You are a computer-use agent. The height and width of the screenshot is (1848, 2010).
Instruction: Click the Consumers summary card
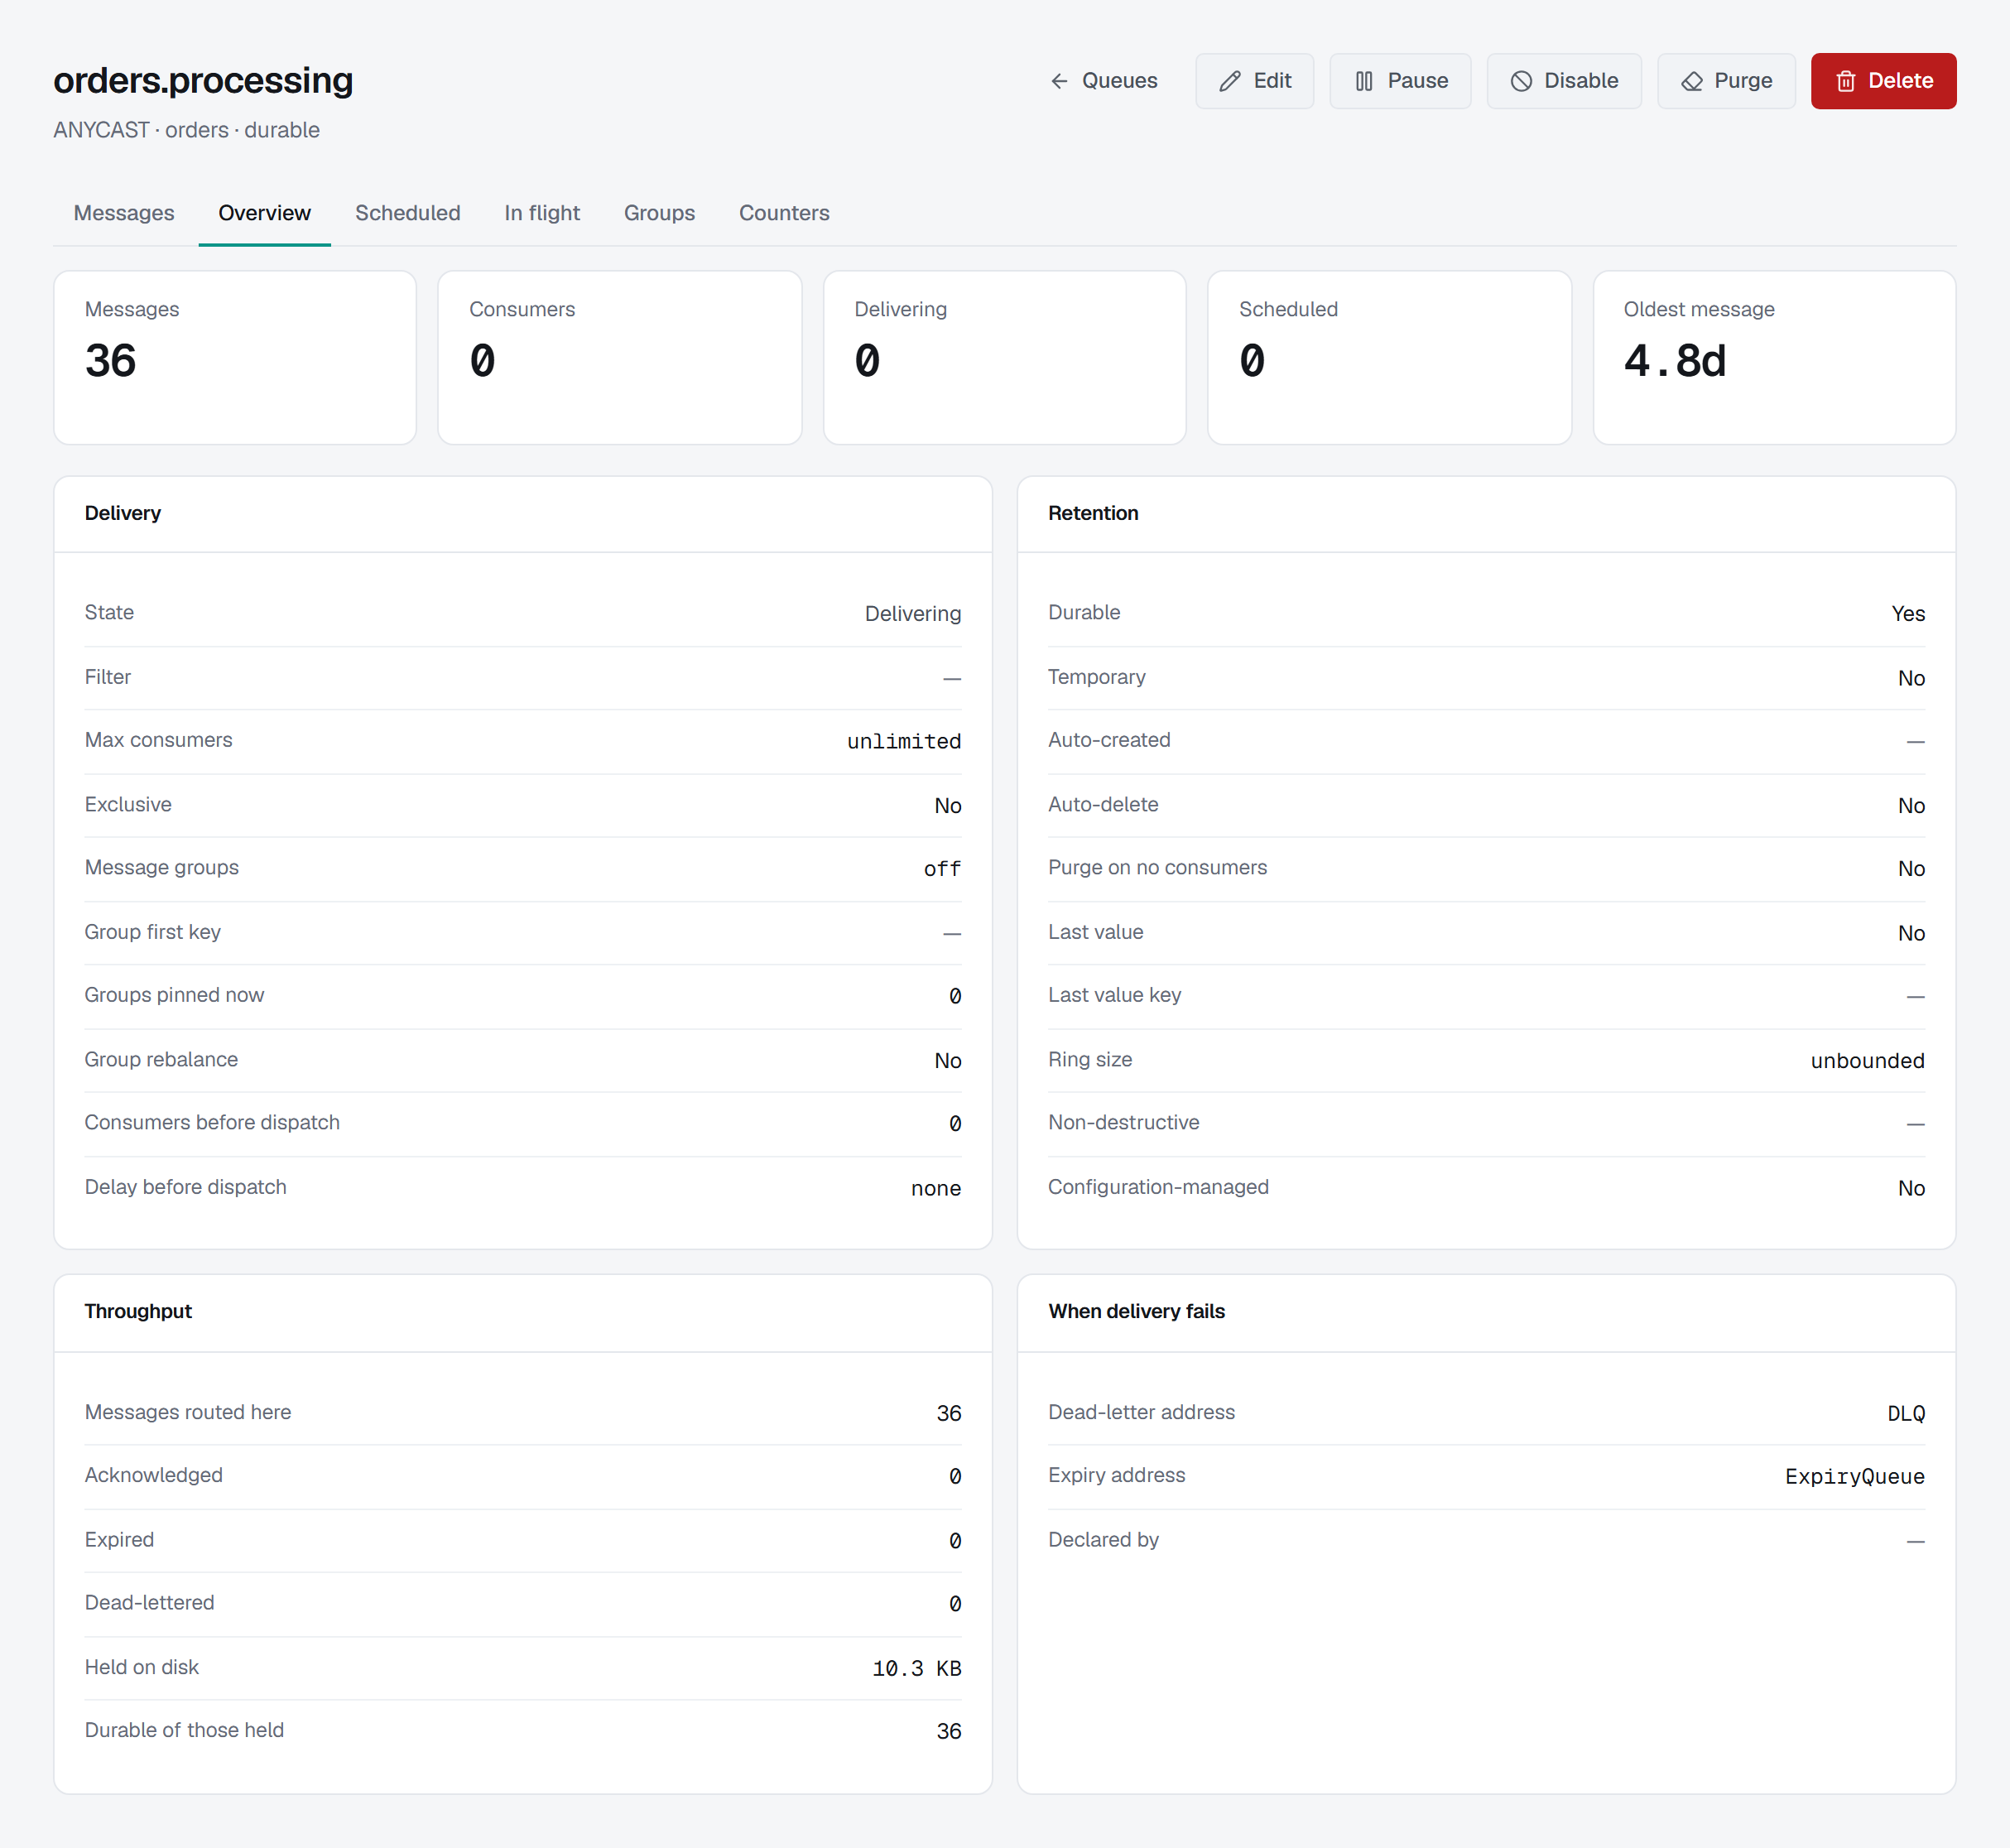(x=620, y=357)
